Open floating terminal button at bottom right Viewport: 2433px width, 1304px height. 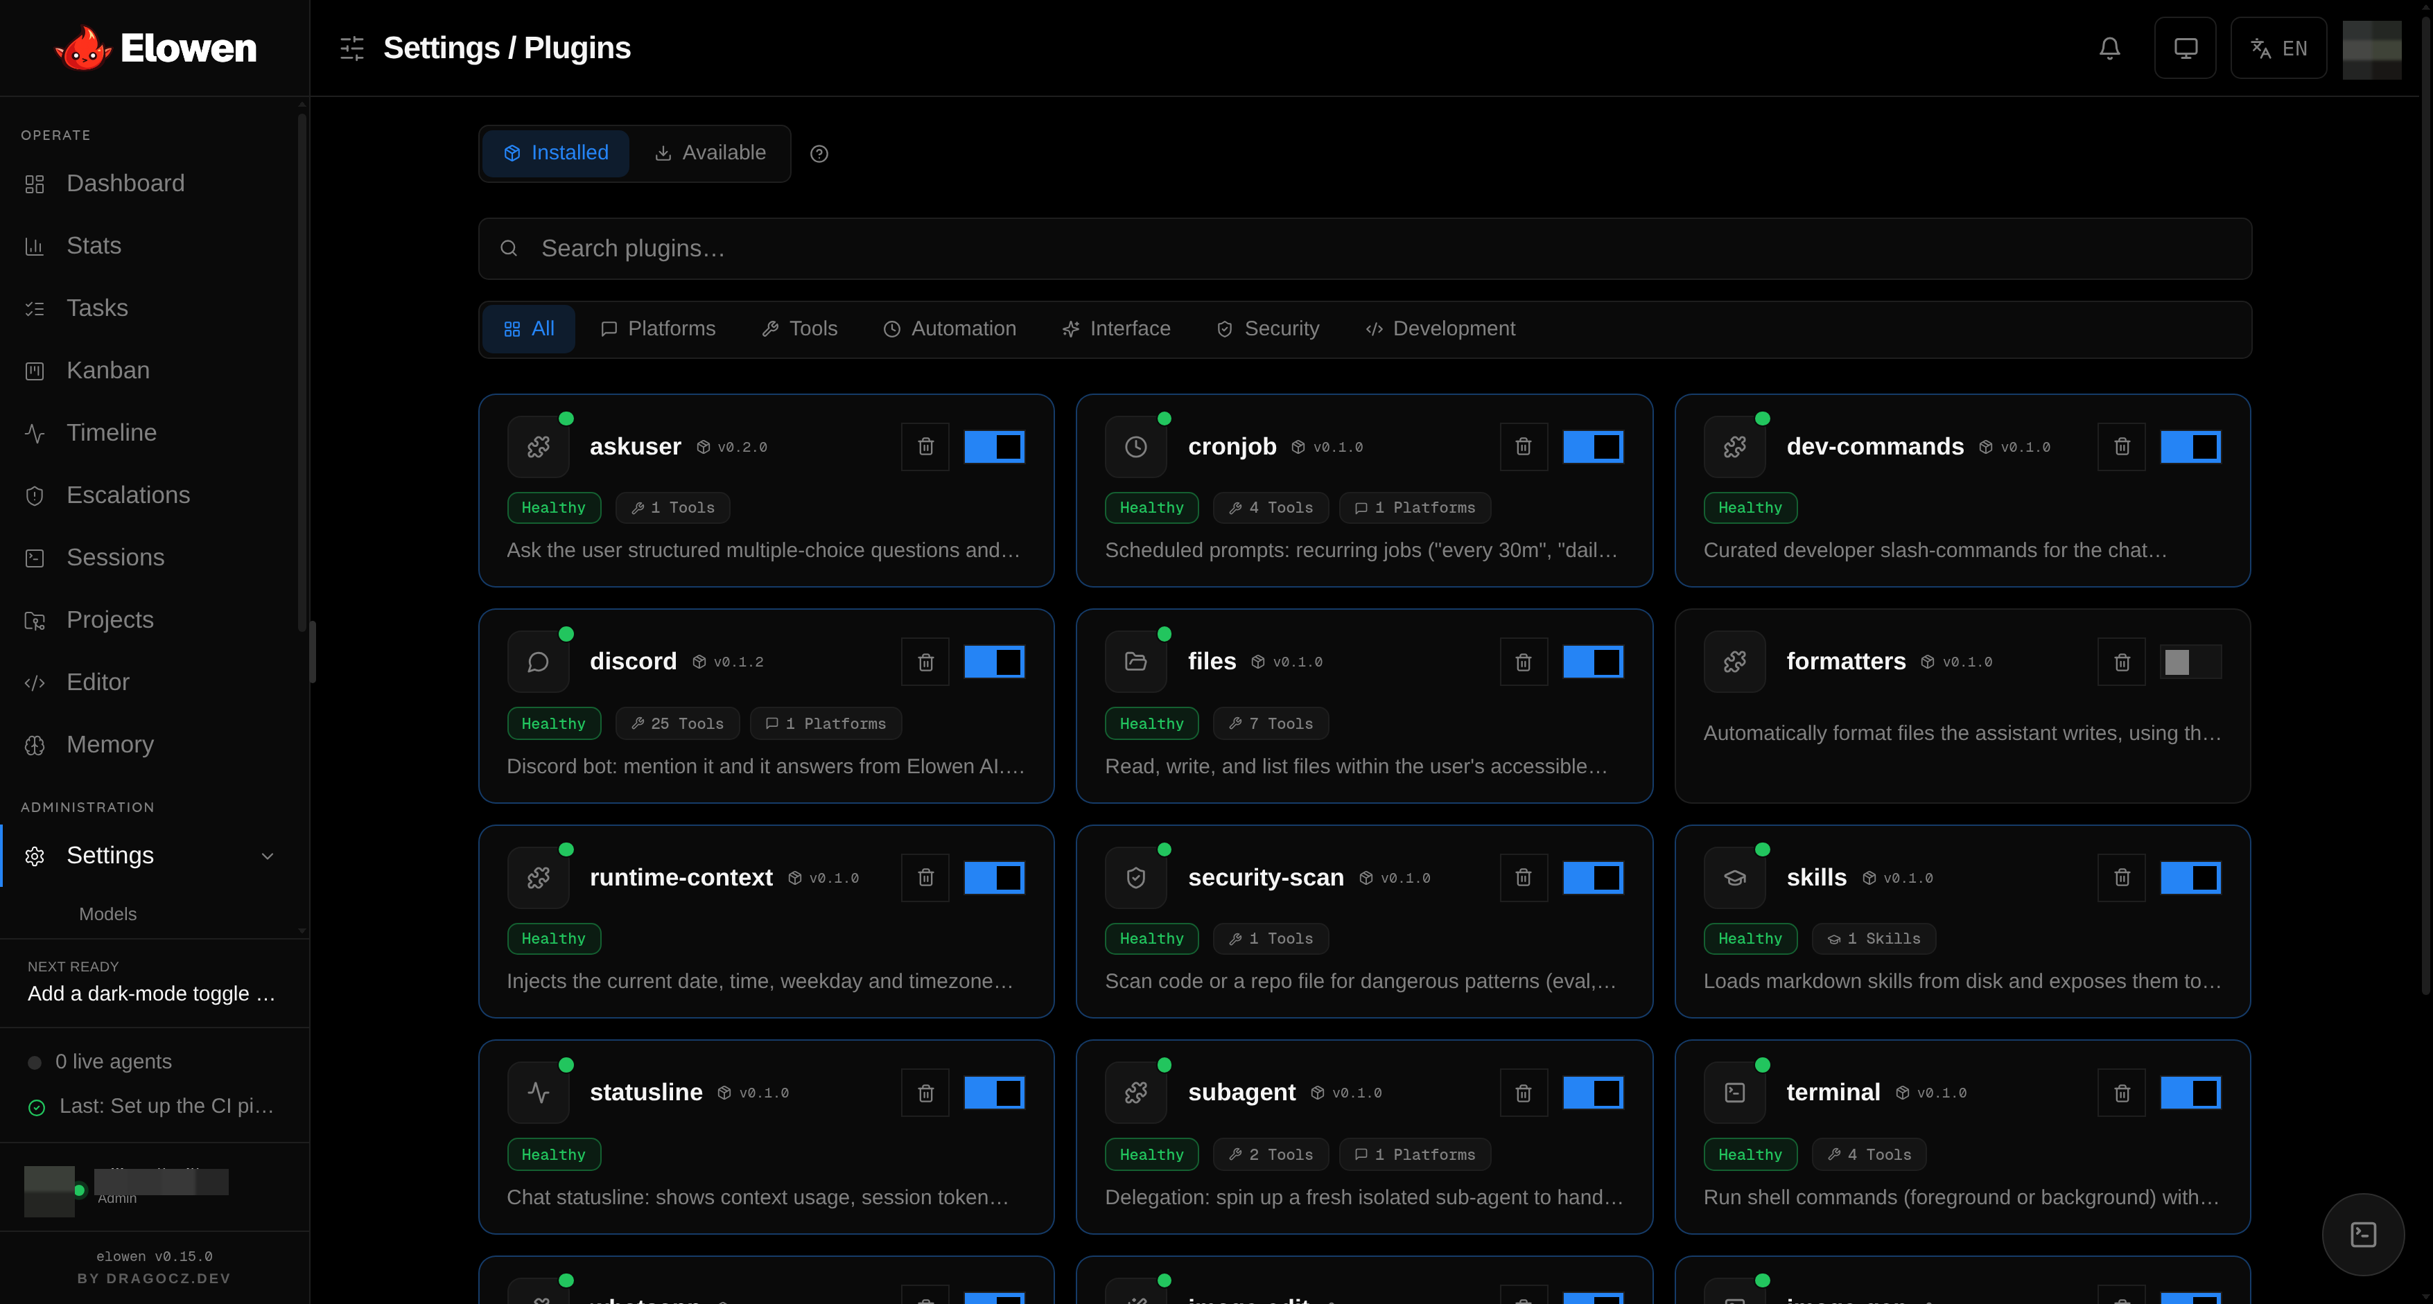pyautogui.click(x=2363, y=1234)
